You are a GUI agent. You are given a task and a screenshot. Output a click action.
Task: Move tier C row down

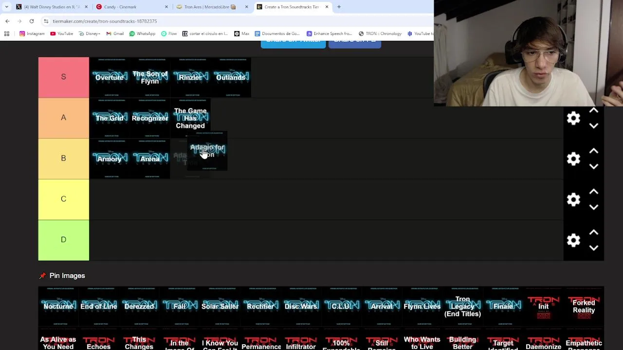pos(594,207)
